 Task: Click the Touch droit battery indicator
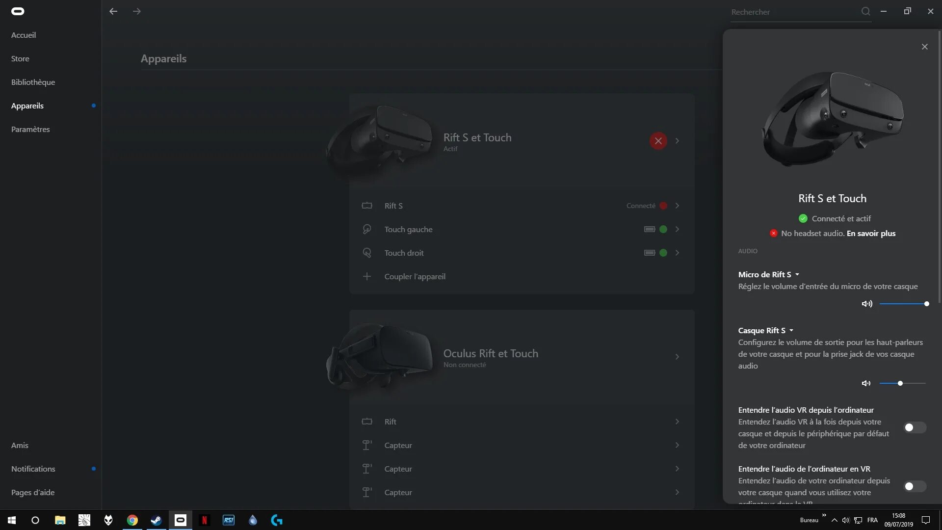[x=650, y=253]
